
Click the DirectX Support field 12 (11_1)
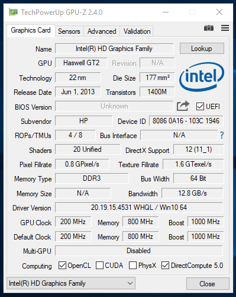pyautogui.click(x=199, y=149)
